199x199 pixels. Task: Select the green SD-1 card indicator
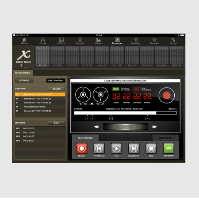tap(116, 89)
